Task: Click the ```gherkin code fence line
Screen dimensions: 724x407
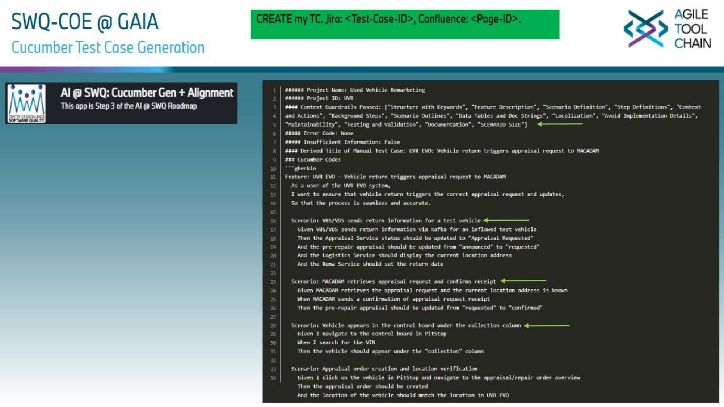Action: pyautogui.click(x=300, y=168)
